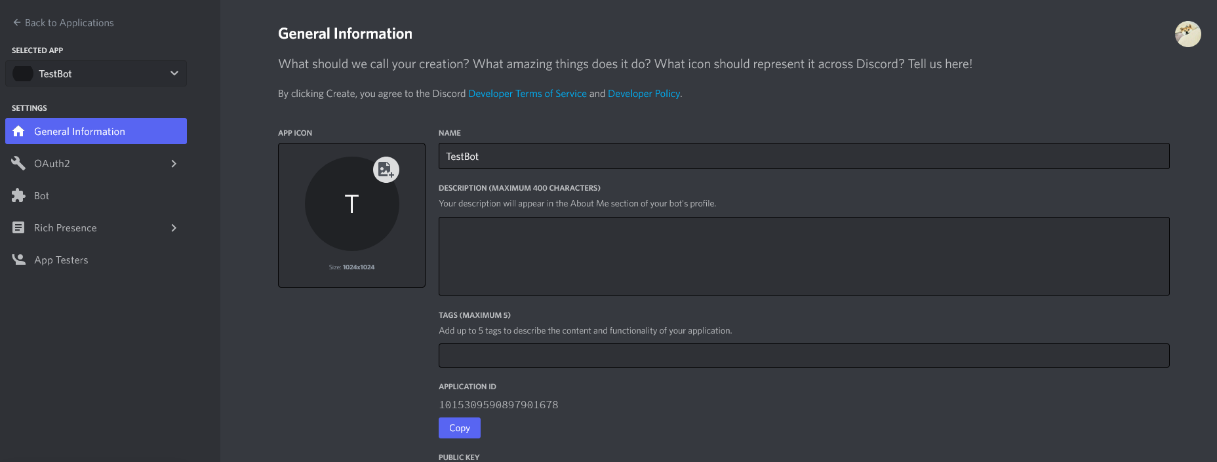The width and height of the screenshot is (1217, 462).
Task: Click the description text area
Action: [x=804, y=256]
